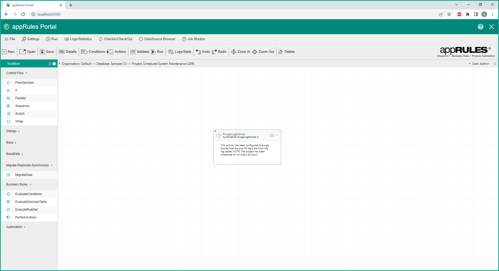This screenshot has width=499, height=271.
Task: Zoom In on the canvas
Action: pos(240,52)
